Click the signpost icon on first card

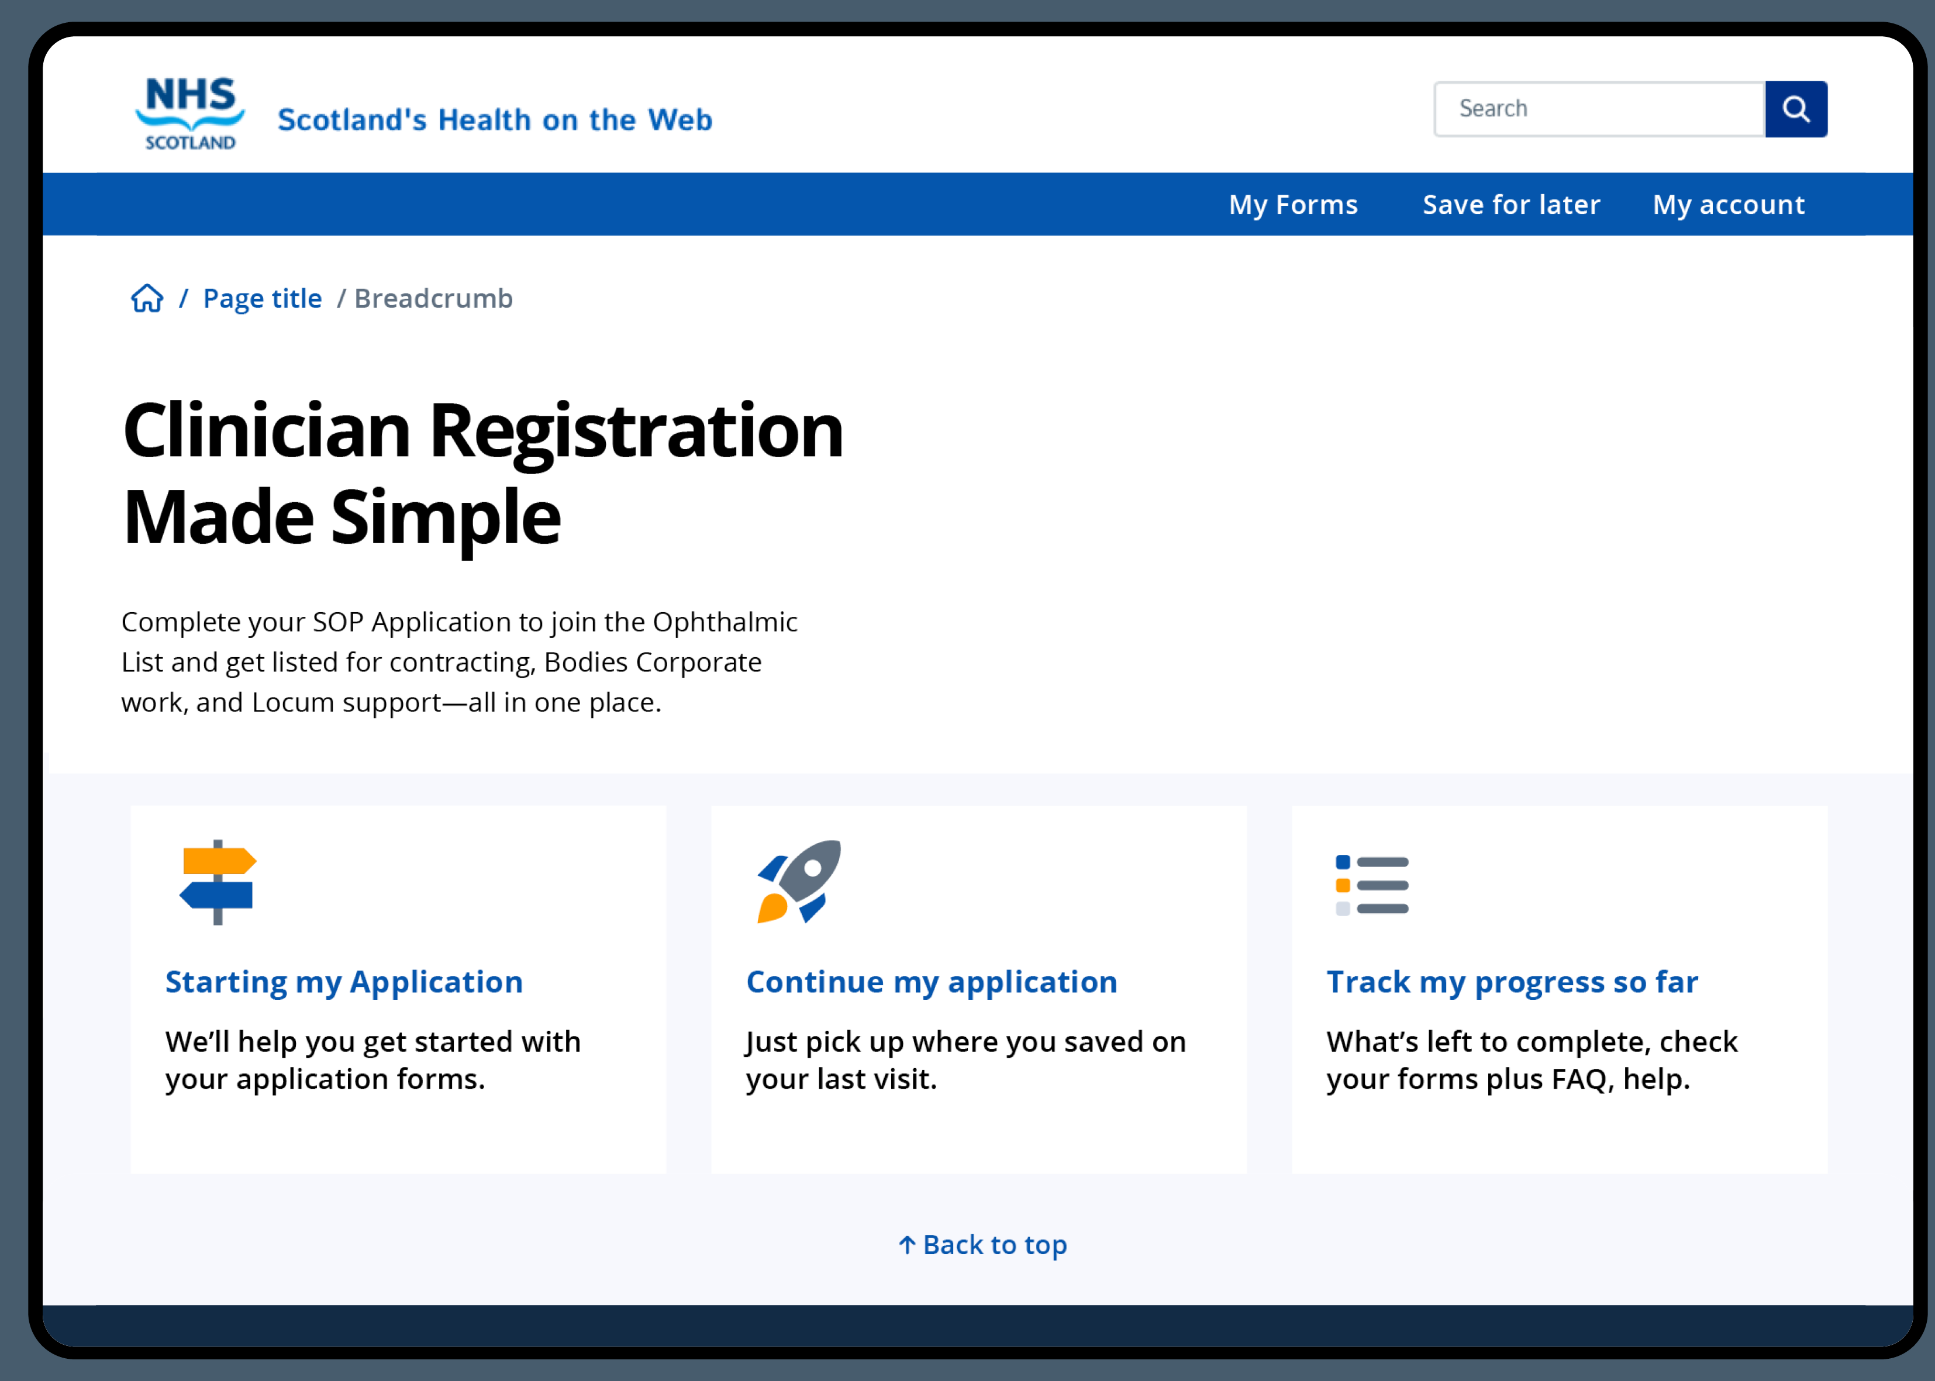(x=218, y=882)
